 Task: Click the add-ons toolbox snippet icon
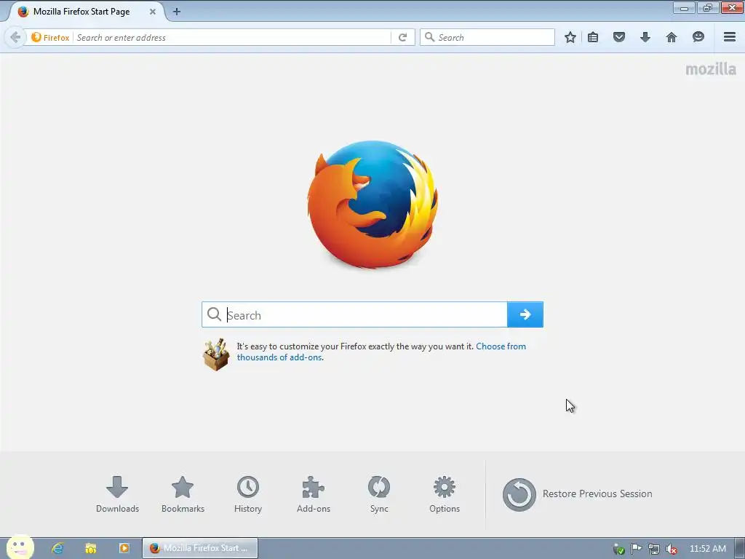click(216, 354)
